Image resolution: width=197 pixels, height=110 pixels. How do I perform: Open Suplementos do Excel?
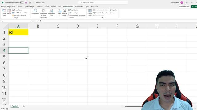point(43,13)
